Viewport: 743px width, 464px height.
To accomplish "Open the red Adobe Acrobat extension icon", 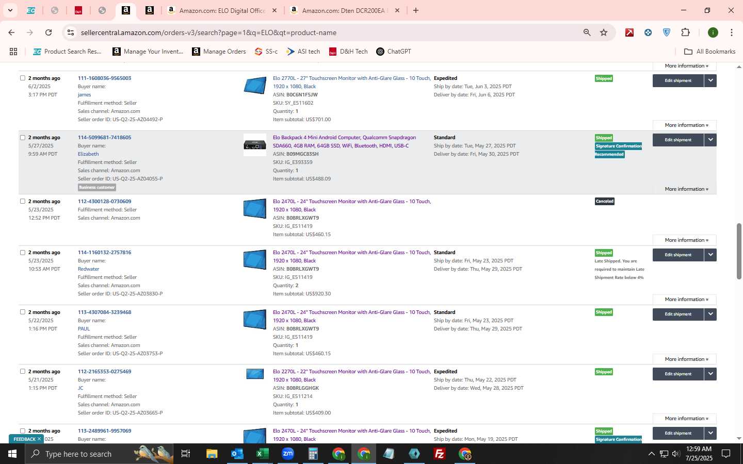I will click(x=629, y=32).
